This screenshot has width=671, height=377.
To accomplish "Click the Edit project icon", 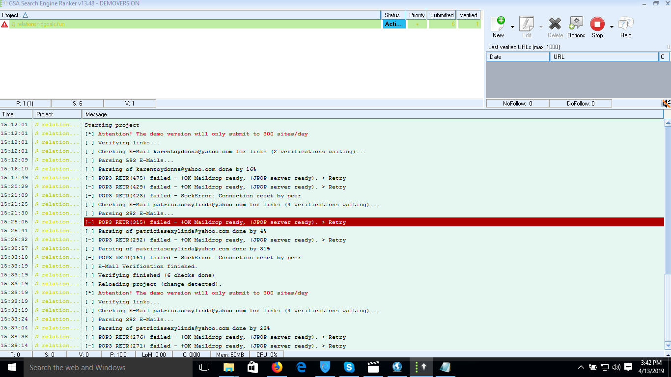I will tap(527, 27).
